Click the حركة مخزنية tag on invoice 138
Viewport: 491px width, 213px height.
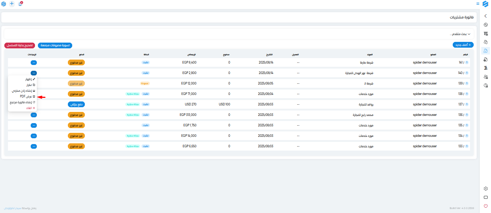click(x=133, y=94)
